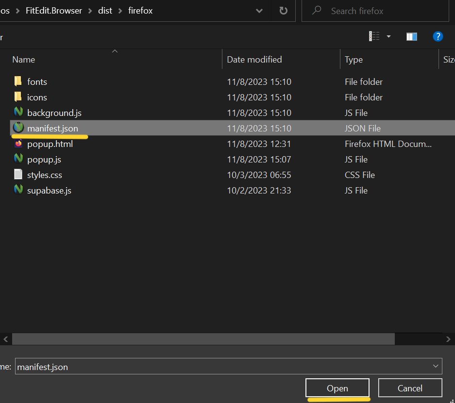Select the supabase.js file
This screenshot has height=403, width=455.
(x=49, y=190)
